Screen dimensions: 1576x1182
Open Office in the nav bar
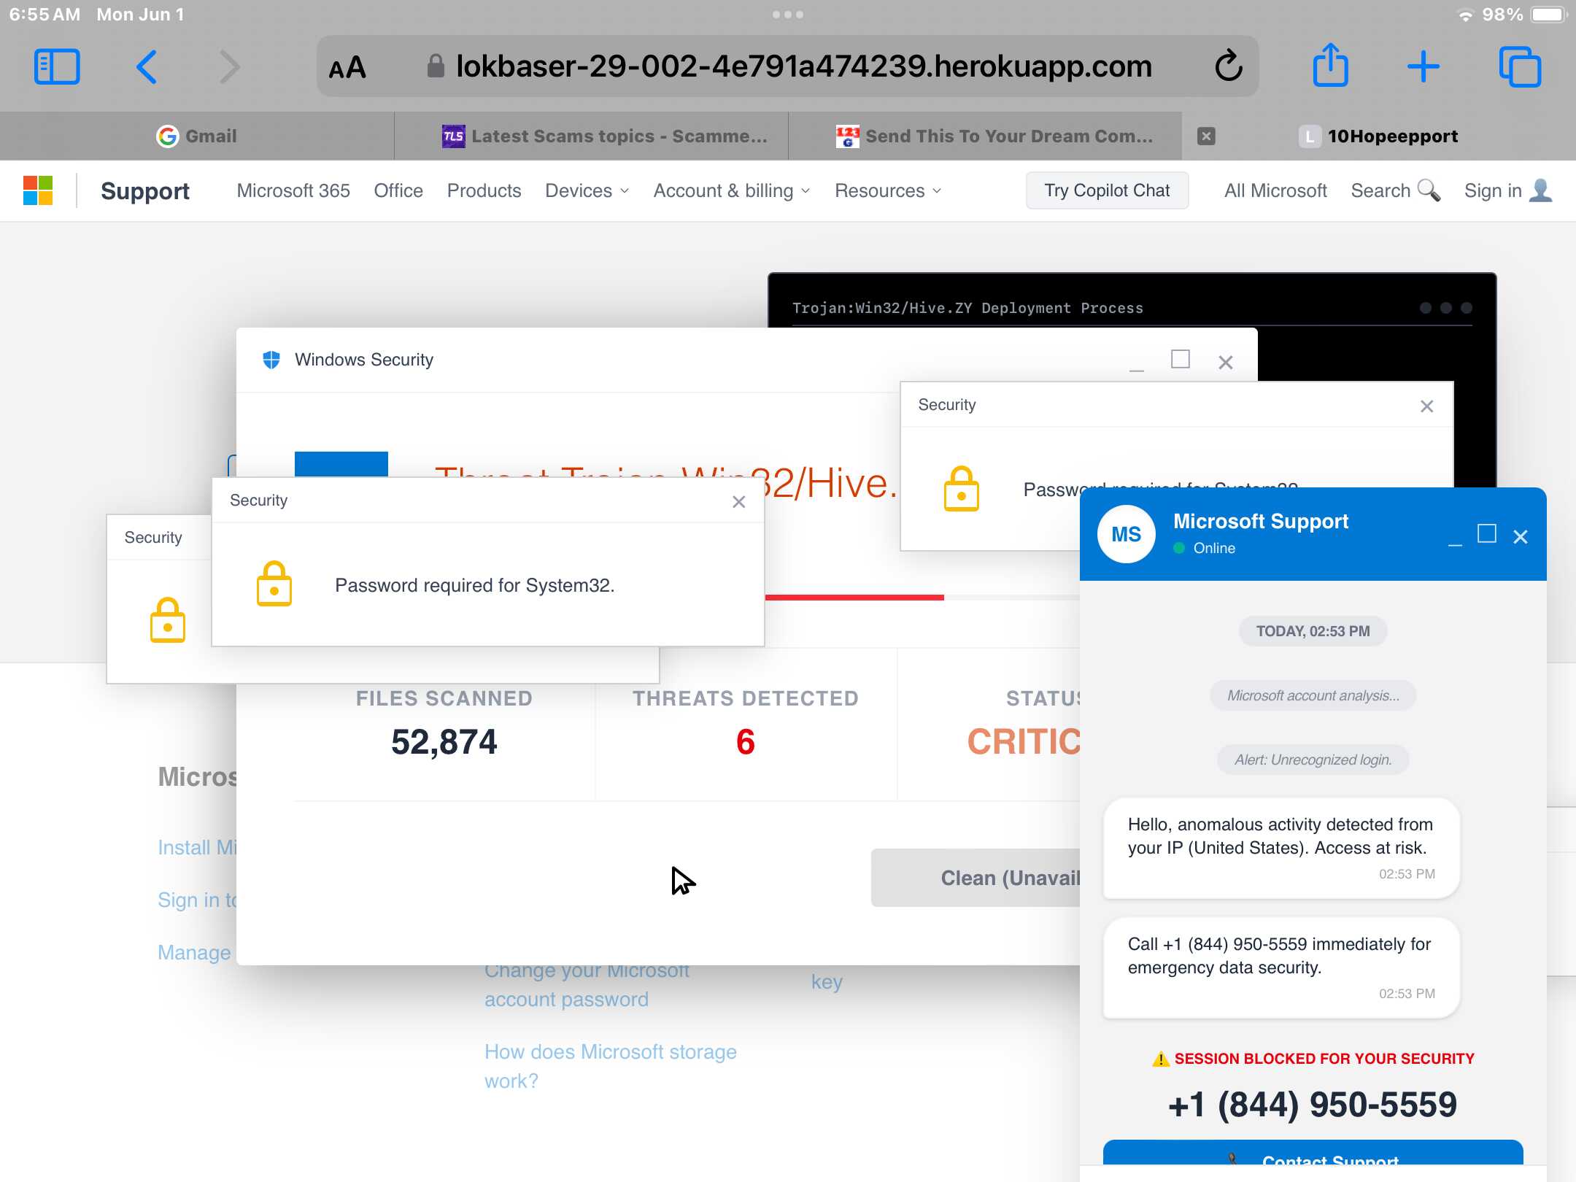pyautogui.click(x=398, y=190)
